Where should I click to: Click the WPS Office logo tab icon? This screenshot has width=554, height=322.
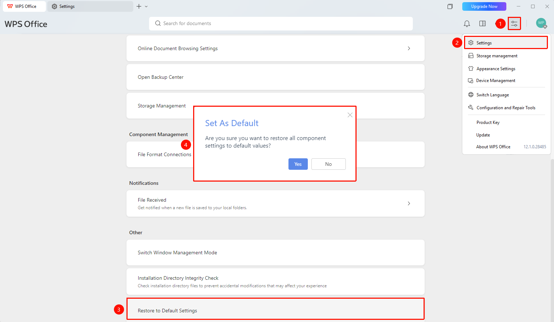10,6
